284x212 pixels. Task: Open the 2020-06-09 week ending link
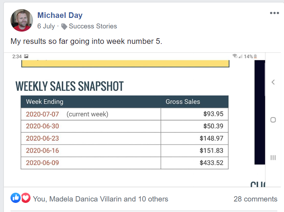coord(42,163)
